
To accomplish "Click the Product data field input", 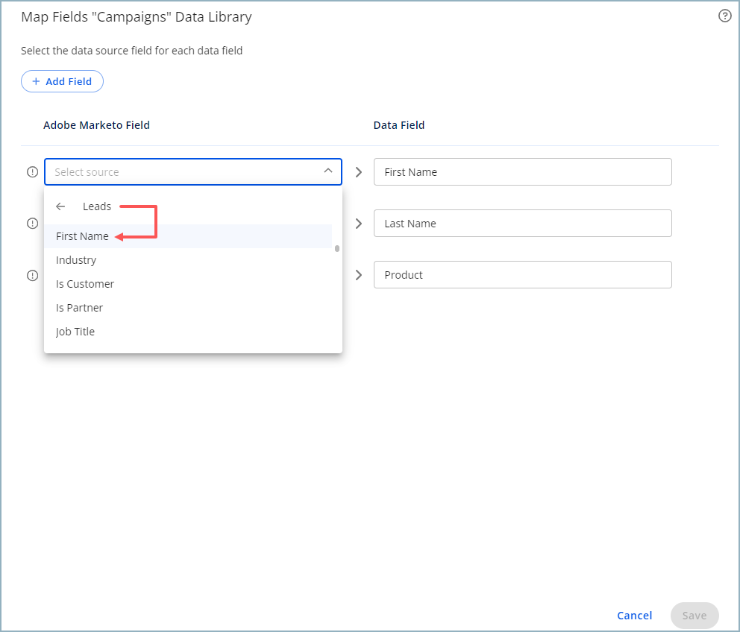I will pos(522,274).
